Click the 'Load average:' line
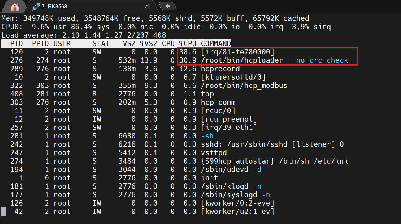The image size is (401, 224). point(84,35)
